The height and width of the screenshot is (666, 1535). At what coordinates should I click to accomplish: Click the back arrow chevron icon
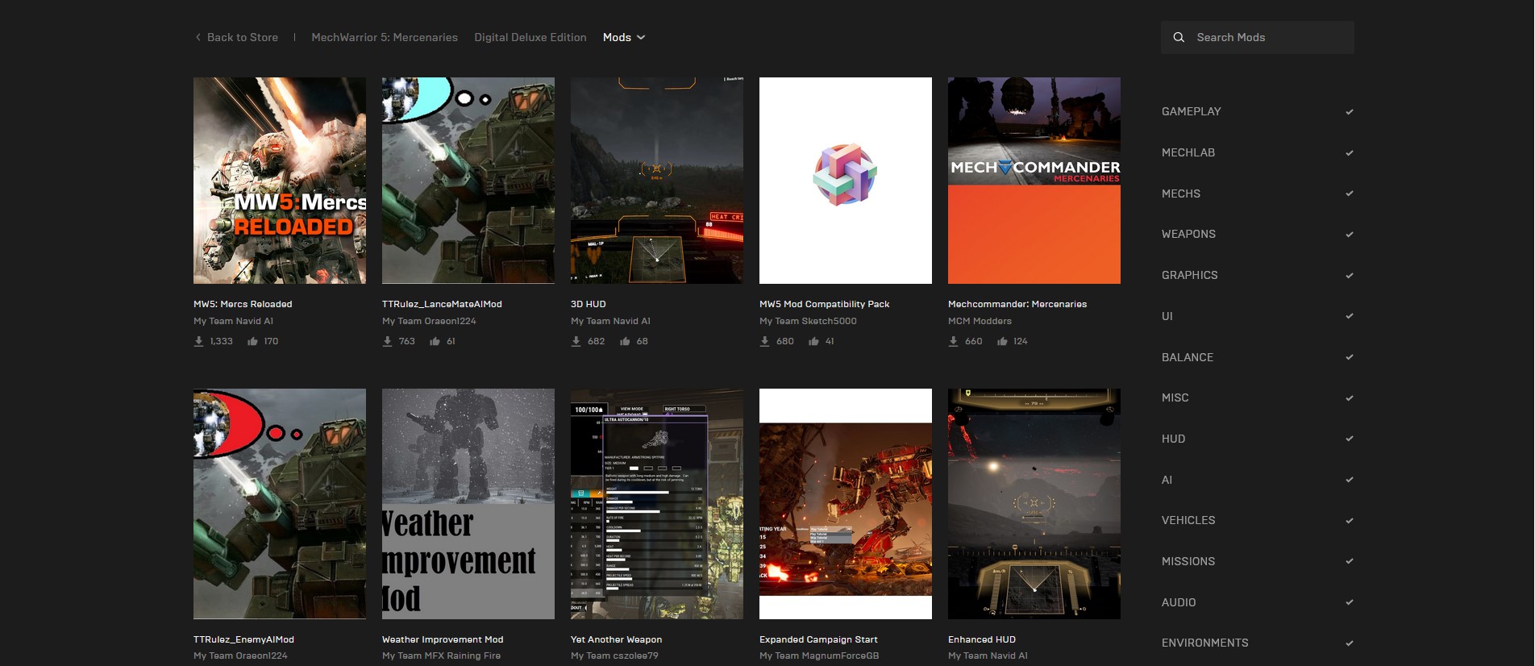click(x=198, y=37)
